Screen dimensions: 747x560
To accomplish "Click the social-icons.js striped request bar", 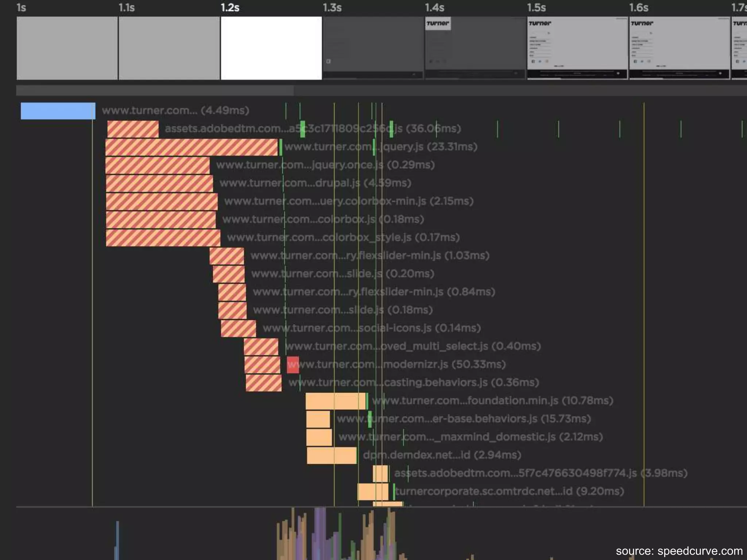I will pos(238,328).
